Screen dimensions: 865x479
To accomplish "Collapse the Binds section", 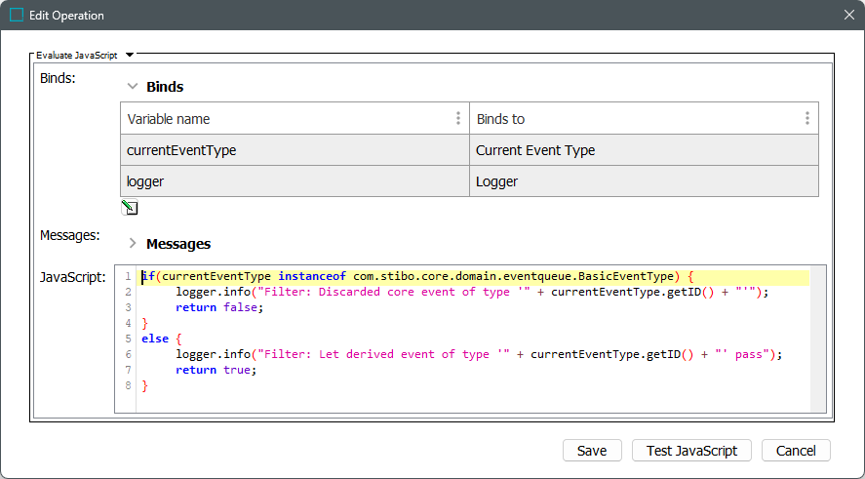I will [133, 87].
